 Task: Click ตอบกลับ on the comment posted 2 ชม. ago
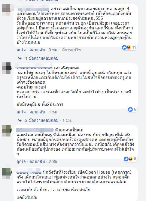[37, 161]
